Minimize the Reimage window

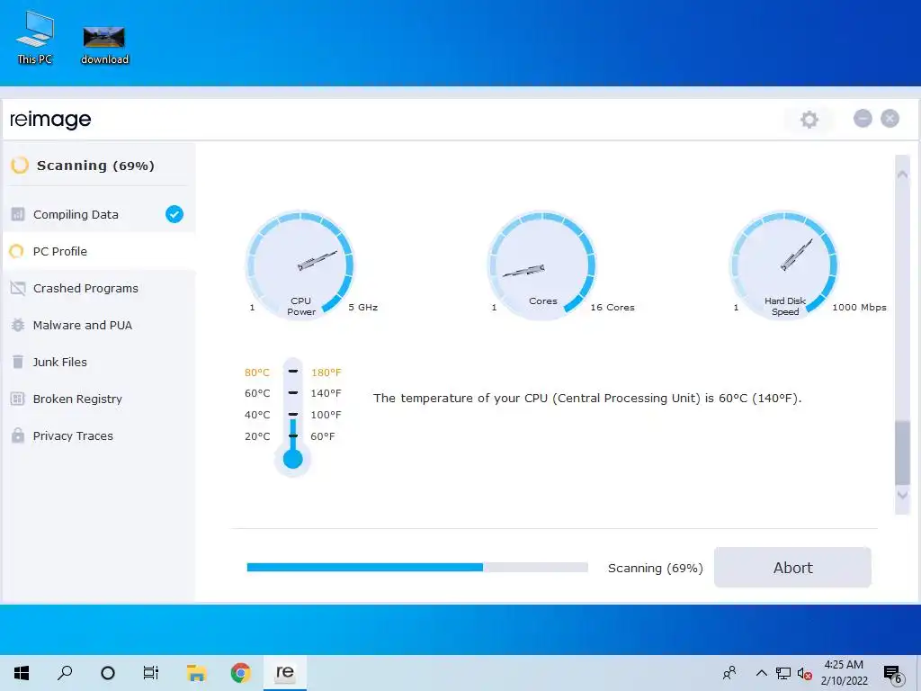point(863,119)
